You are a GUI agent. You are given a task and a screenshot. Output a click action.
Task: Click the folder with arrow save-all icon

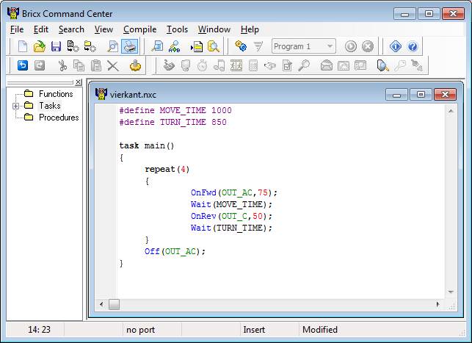pyautogui.click(x=90, y=47)
